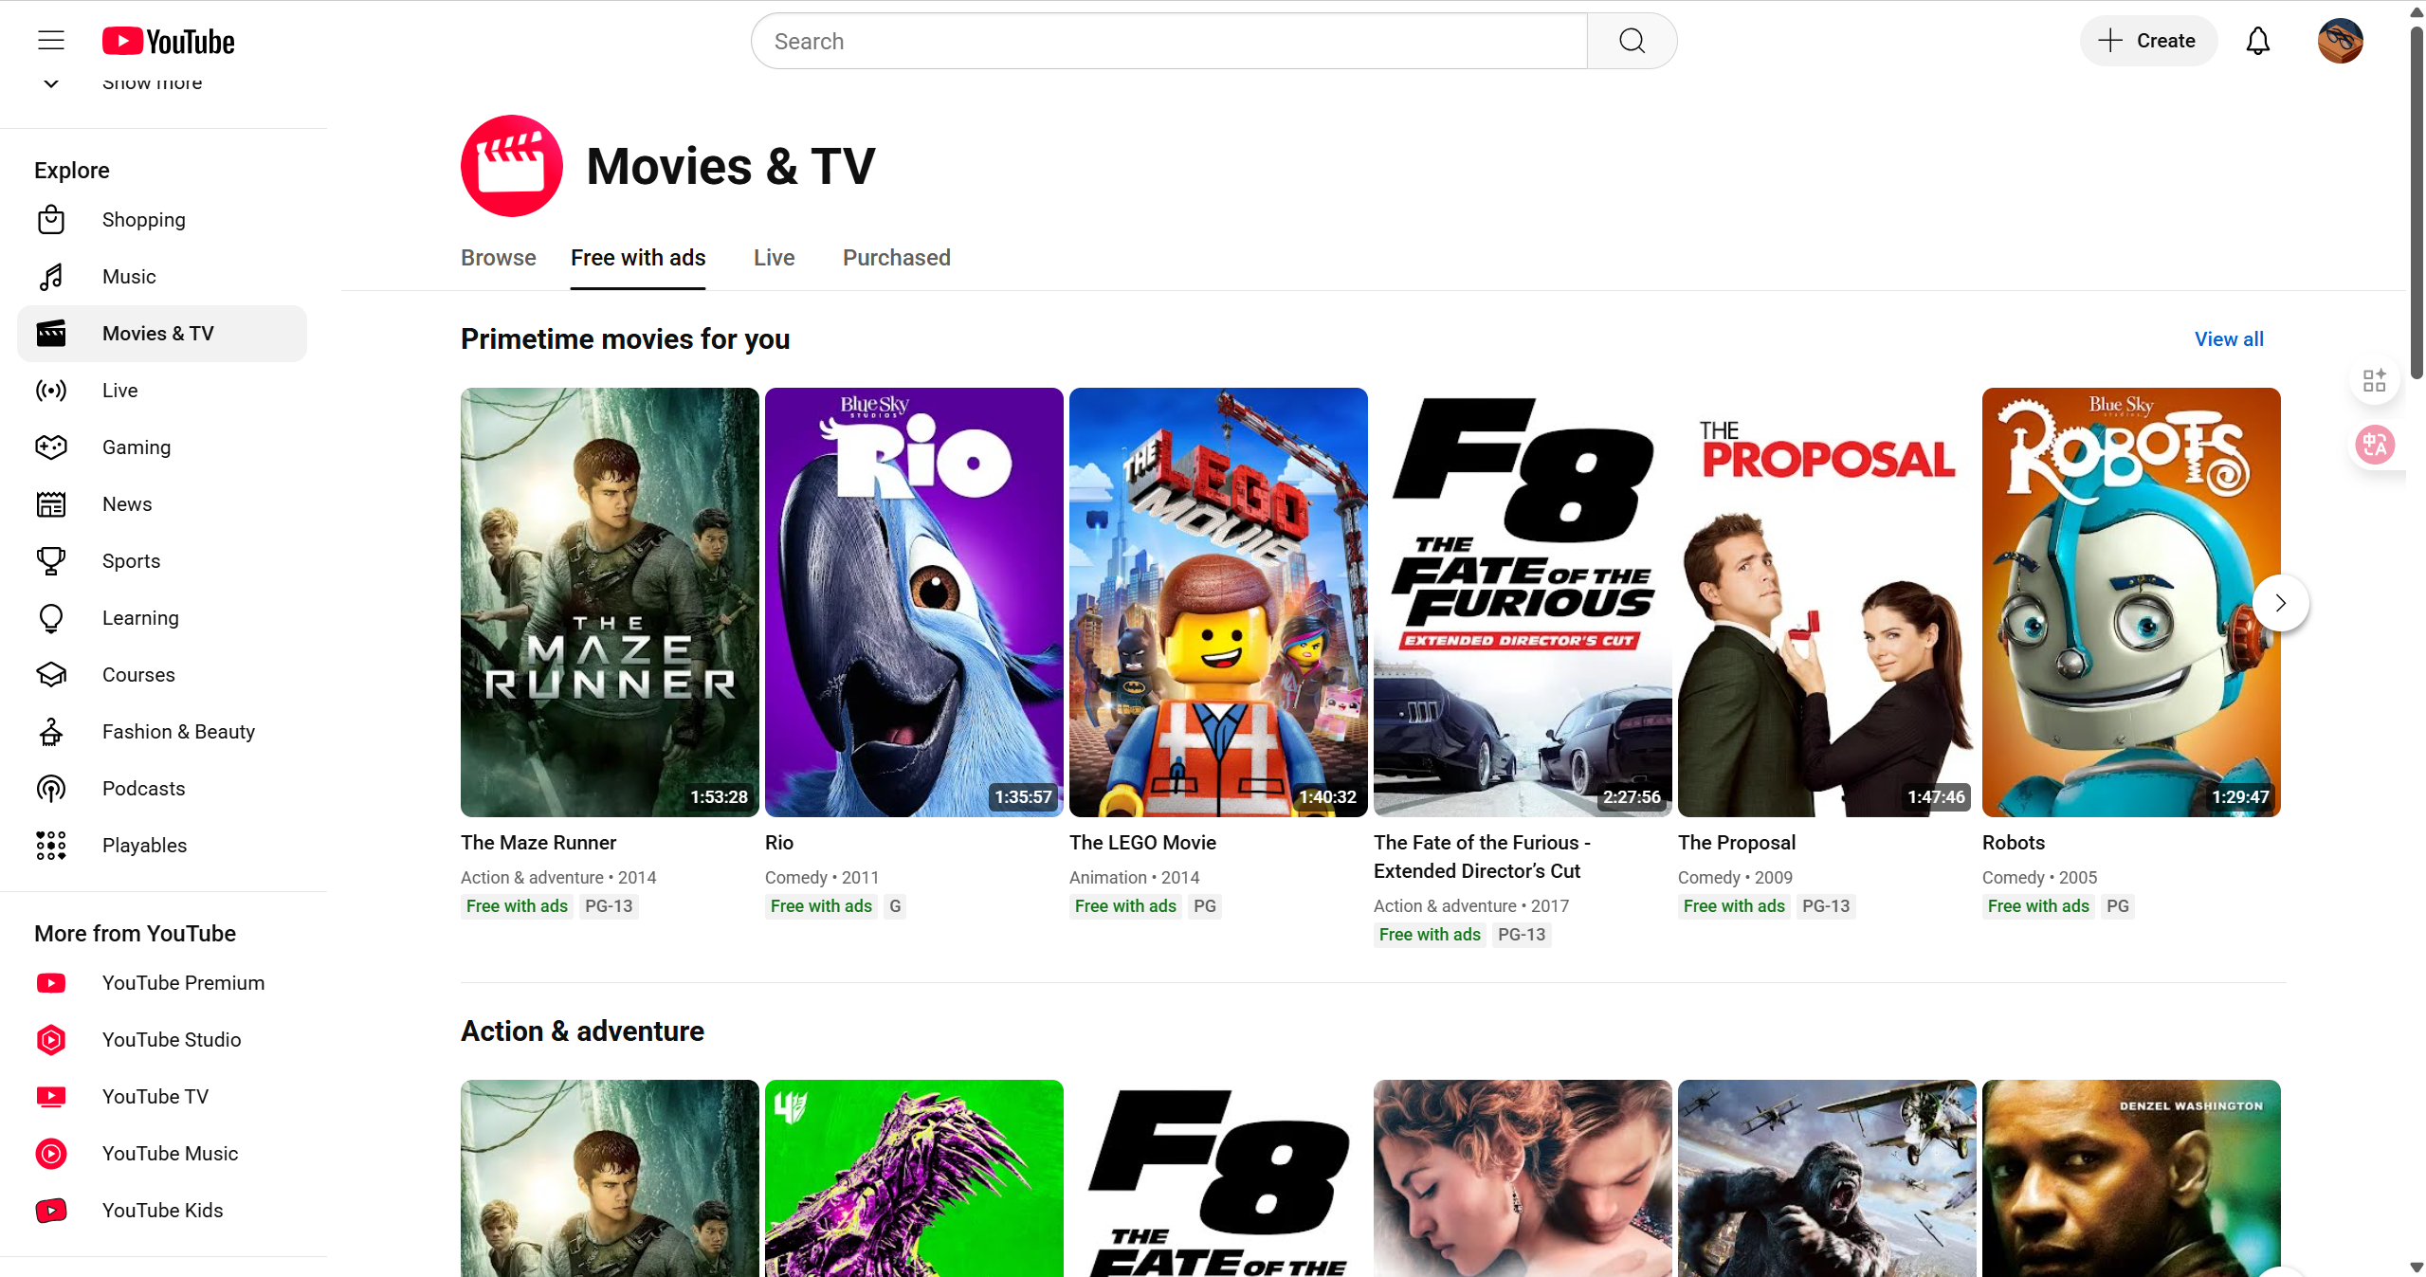Click the Music note icon

pyautogui.click(x=51, y=277)
